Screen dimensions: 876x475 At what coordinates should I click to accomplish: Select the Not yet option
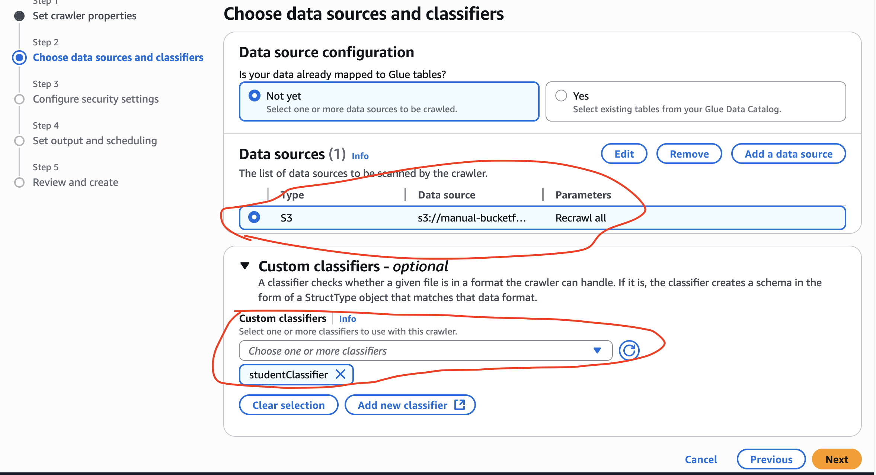[254, 96]
